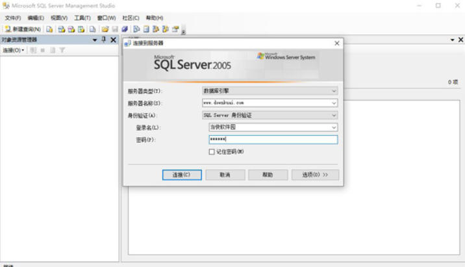
Task: Expand the 选项(O) >> button
Action: pyautogui.click(x=315, y=175)
